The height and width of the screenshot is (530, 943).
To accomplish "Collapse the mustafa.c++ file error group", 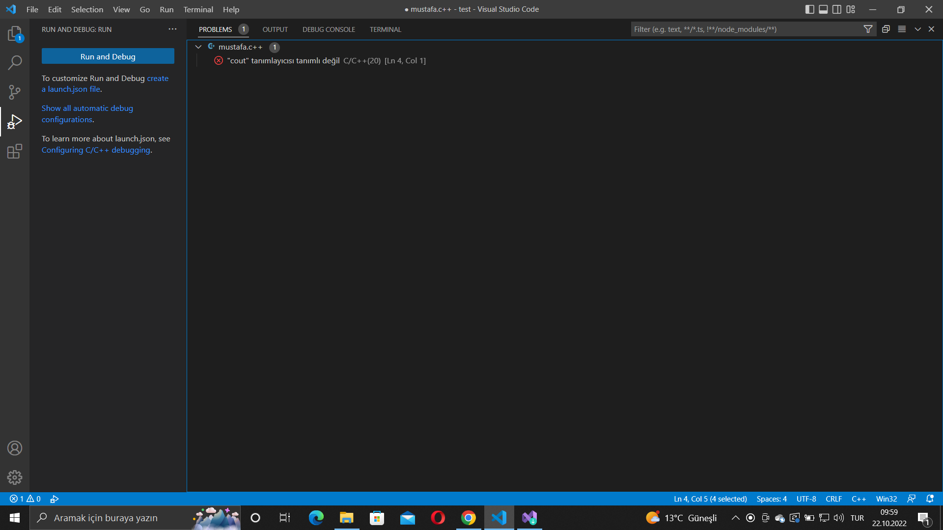I will (x=198, y=46).
